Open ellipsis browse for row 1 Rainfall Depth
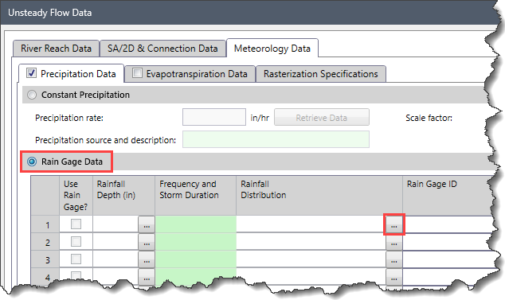Screen dimensions: 505x300 click(x=147, y=224)
